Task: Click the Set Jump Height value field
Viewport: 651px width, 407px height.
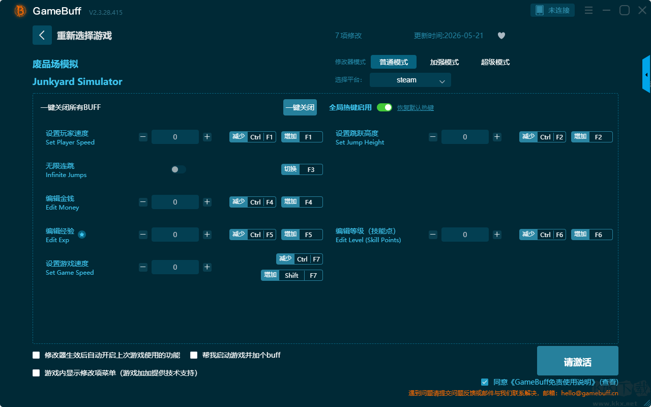Action: point(465,137)
